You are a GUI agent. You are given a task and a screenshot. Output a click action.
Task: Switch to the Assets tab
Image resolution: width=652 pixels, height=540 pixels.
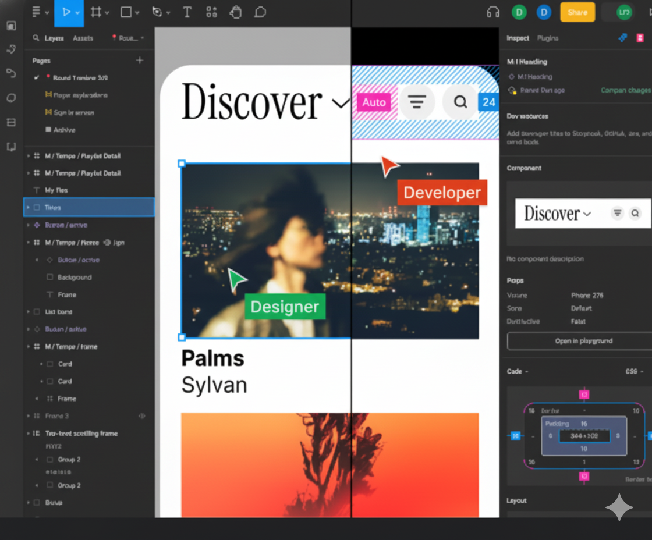tap(83, 38)
